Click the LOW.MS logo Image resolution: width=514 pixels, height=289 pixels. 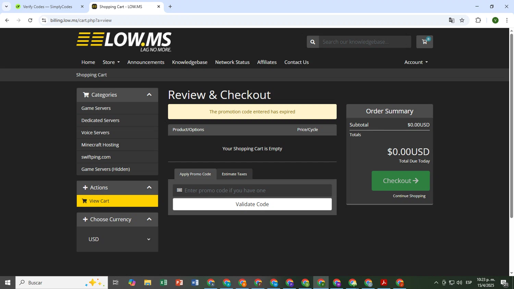point(124,42)
